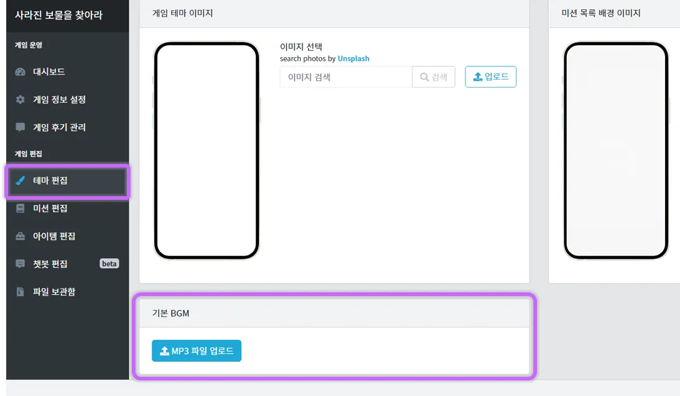Focus the 이미지 검색 input field

pyautogui.click(x=346, y=77)
